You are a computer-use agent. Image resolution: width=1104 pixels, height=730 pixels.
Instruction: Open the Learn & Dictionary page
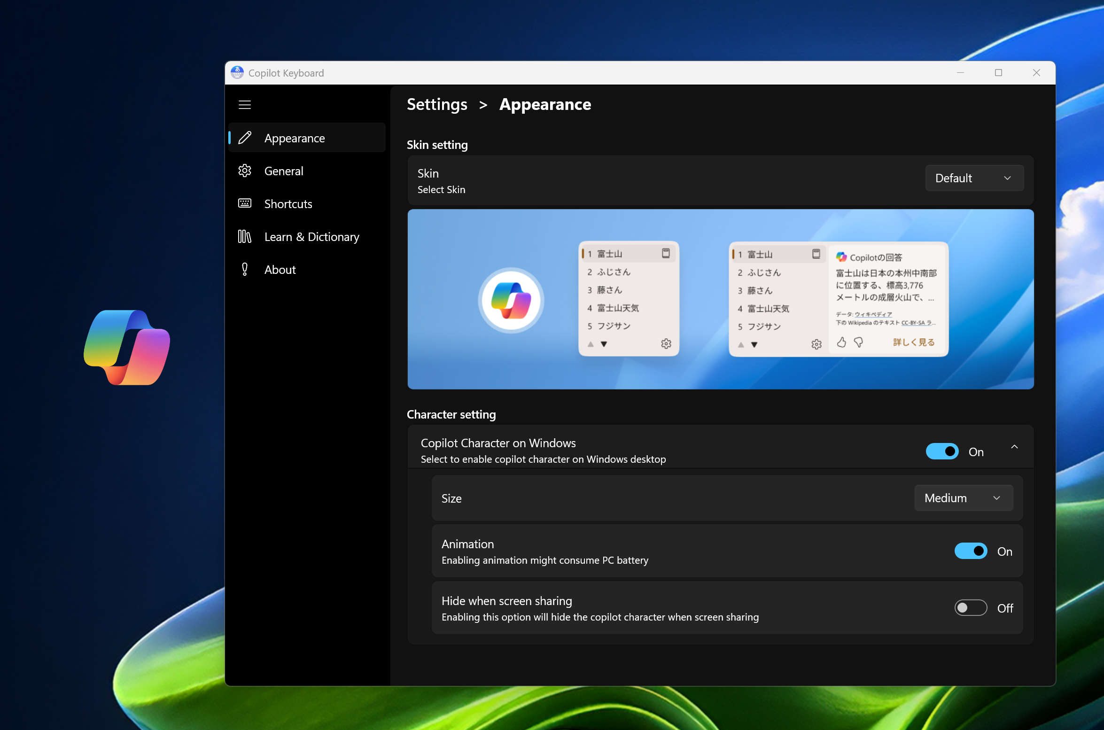311,237
